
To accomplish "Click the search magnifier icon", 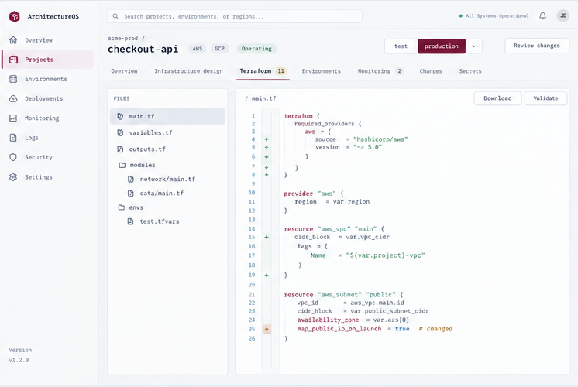I will [115, 16].
